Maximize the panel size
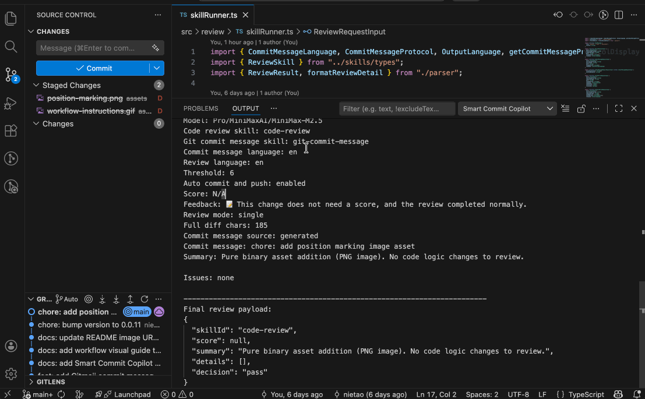 pyautogui.click(x=619, y=108)
